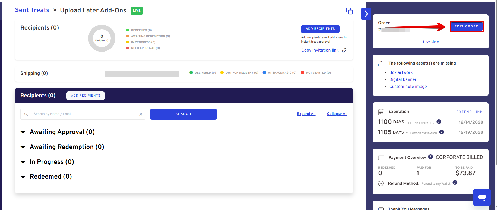
Task: Click the Payment Overview info icon
Action: click(x=430, y=157)
